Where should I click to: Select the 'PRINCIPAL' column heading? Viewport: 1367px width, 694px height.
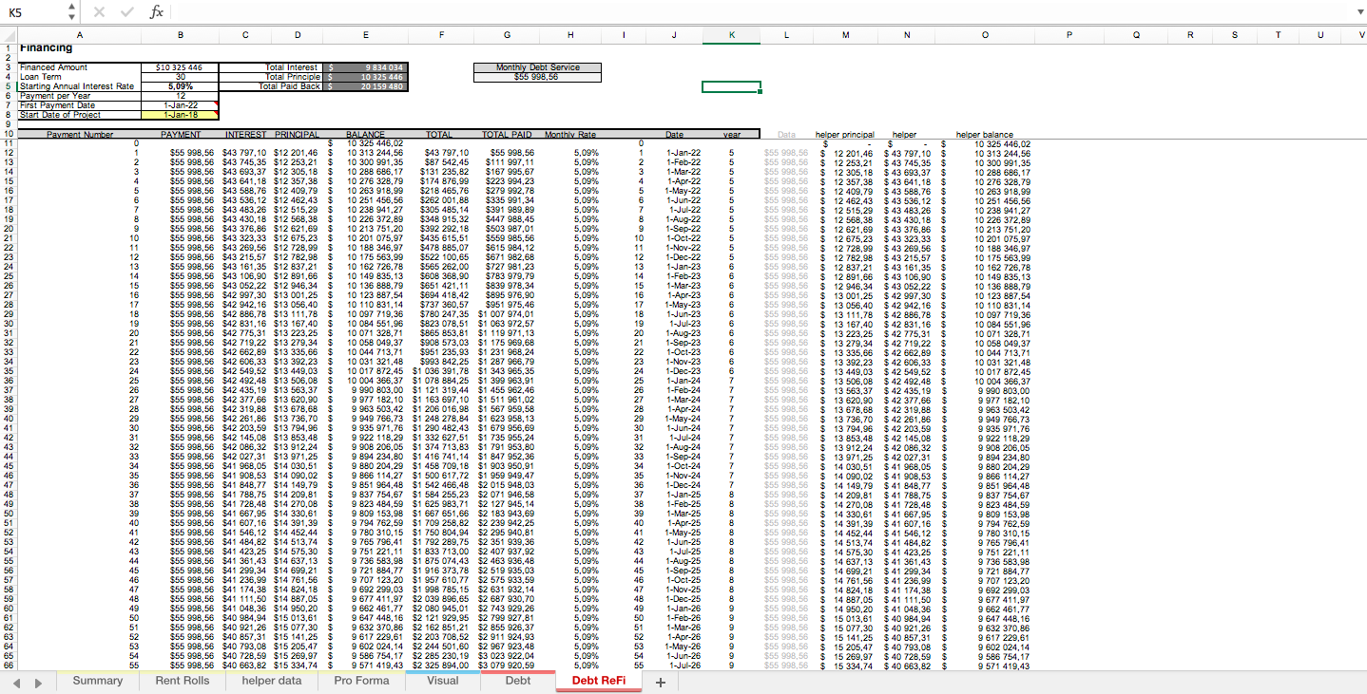(298, 135)
